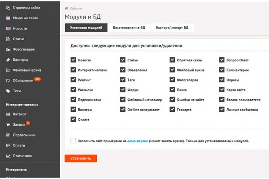The image size is (269, 179).
Task: Toggle the Файловый архив module checkbox
Action: [172, 70]
